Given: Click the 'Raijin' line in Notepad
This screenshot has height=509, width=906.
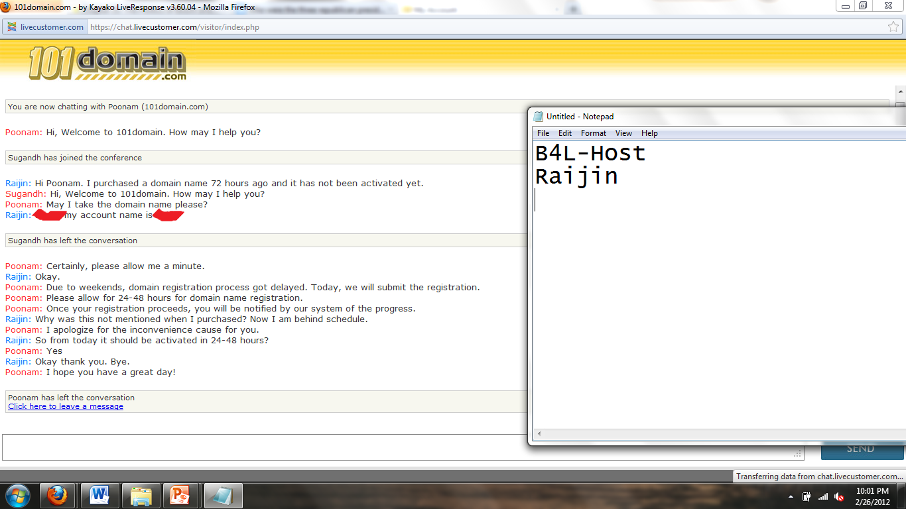Looking at the screenshot, I should click(576, 176).
